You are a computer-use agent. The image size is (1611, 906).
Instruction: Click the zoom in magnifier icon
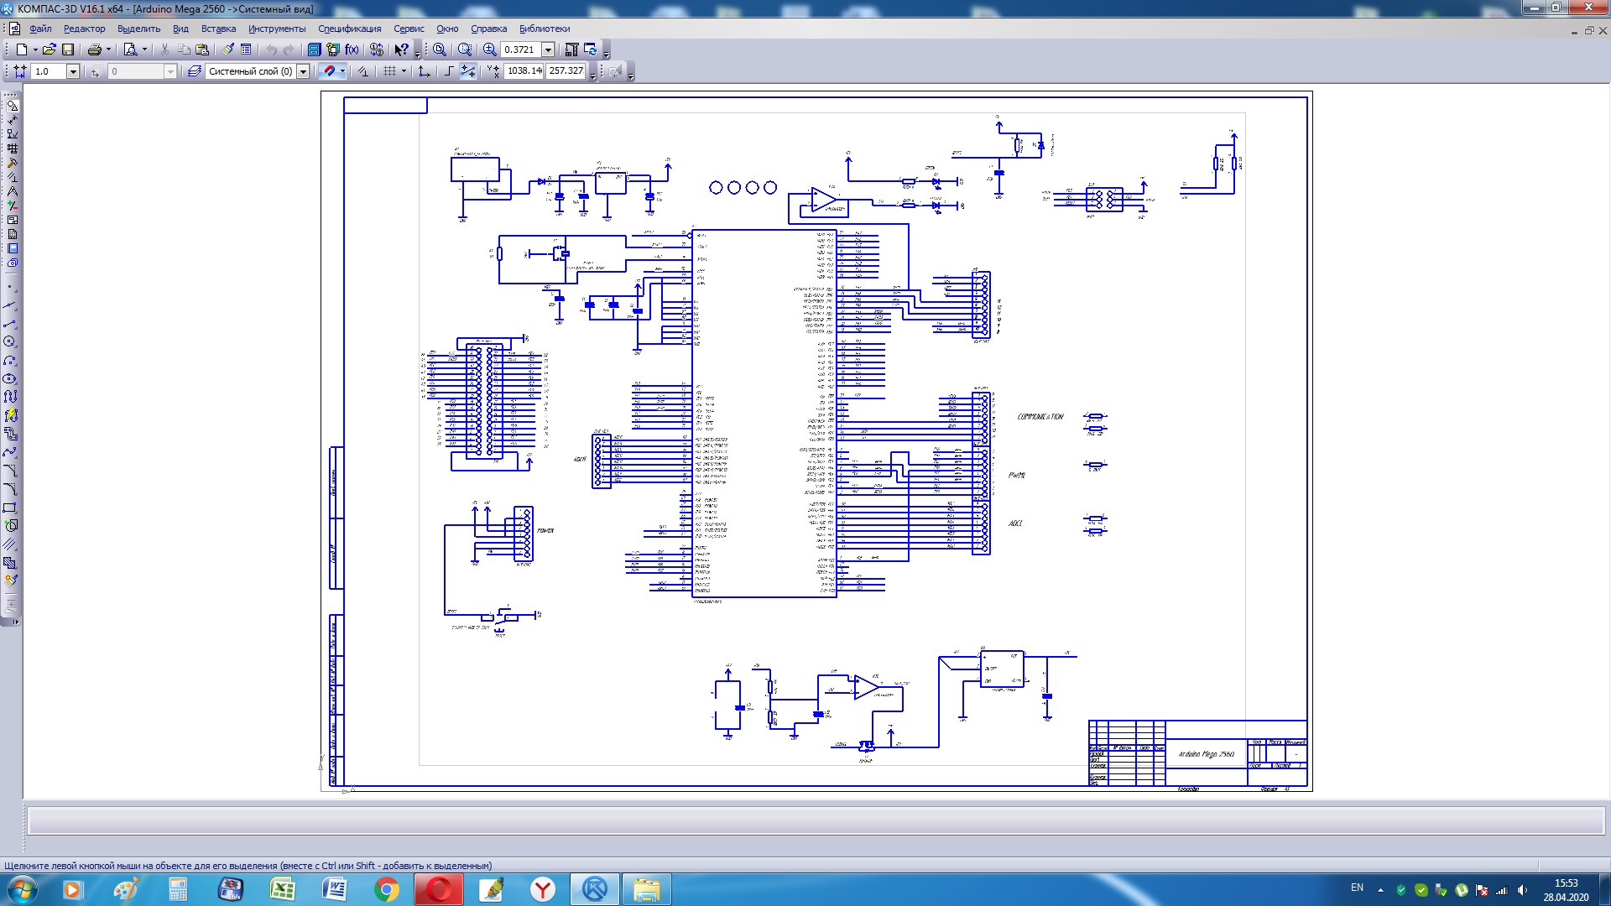[x=490, y=49]
